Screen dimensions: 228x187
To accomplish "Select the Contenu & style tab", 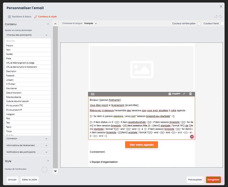I will click(x=45, y=16).
